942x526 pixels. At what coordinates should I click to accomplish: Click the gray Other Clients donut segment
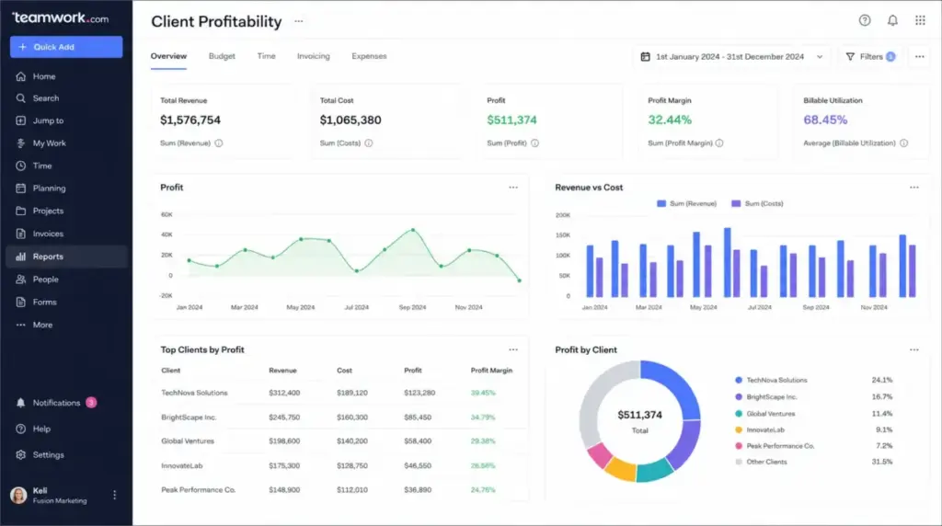(595, 401)
